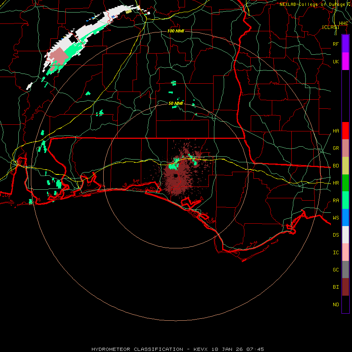
Task: Click the 'RF' legend label
Action: pyautogui.click(x=336, y=44)
